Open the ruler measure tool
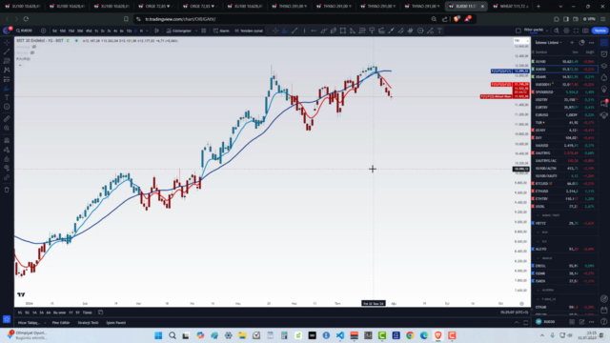 tap(7, 118)
